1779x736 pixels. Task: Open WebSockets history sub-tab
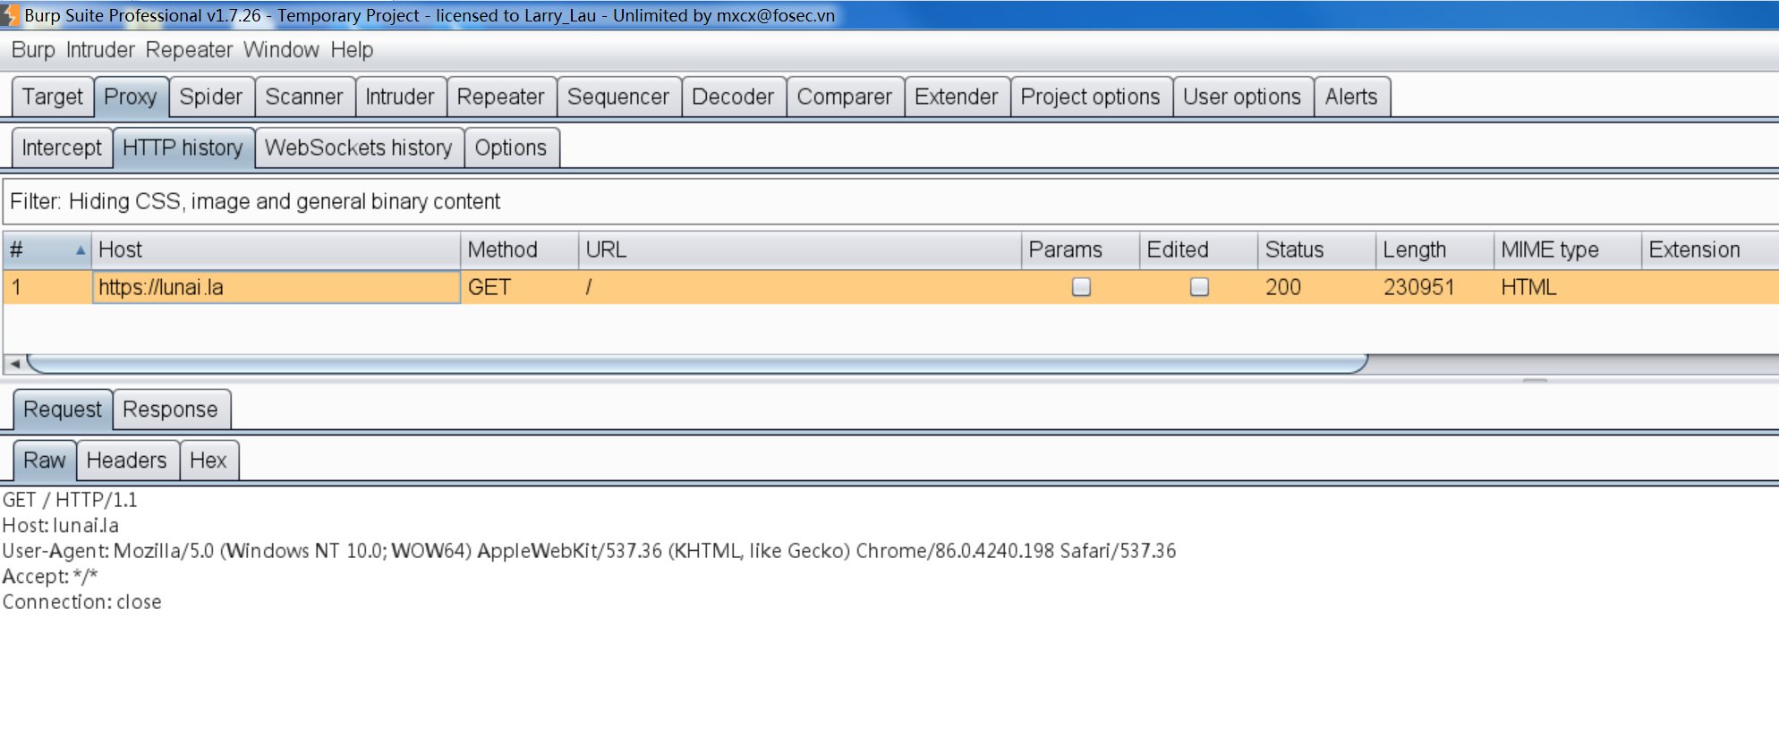[x=359, y=148]
